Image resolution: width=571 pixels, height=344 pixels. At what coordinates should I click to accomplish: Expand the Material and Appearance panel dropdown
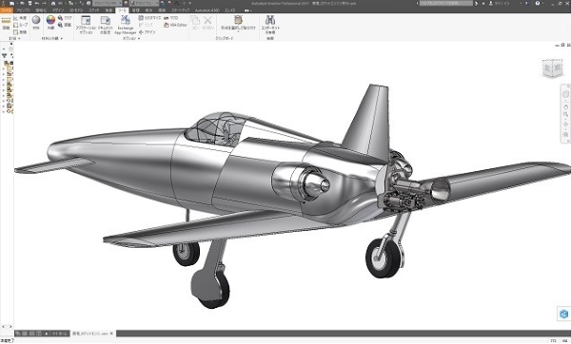[x=61, y=38]
